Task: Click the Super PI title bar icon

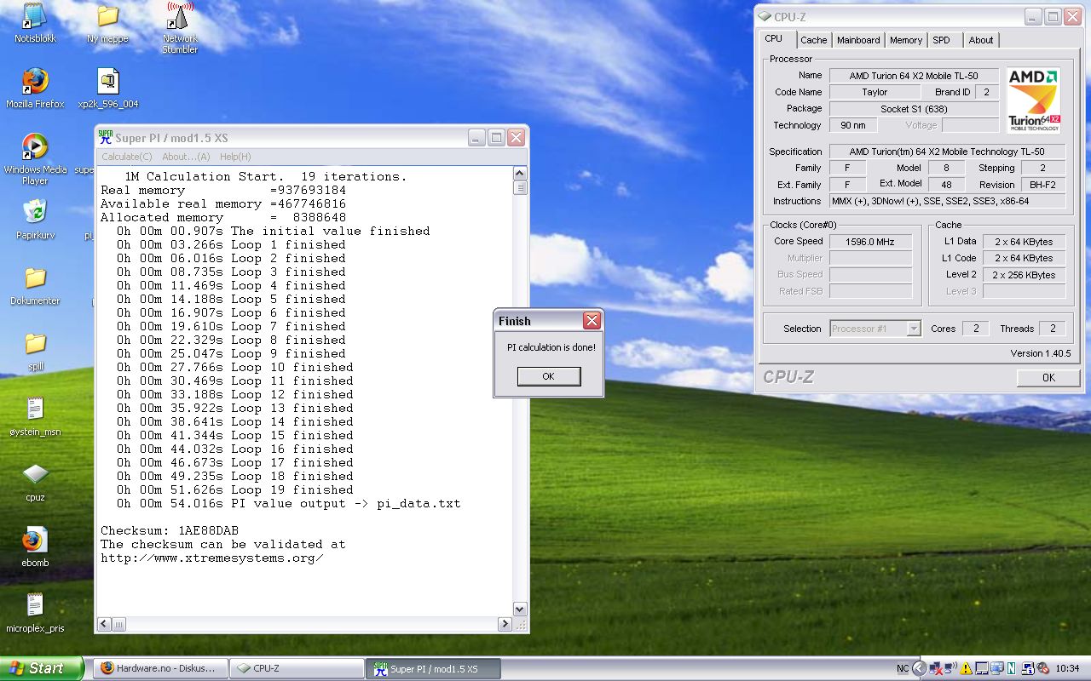Action: point(106,137)
